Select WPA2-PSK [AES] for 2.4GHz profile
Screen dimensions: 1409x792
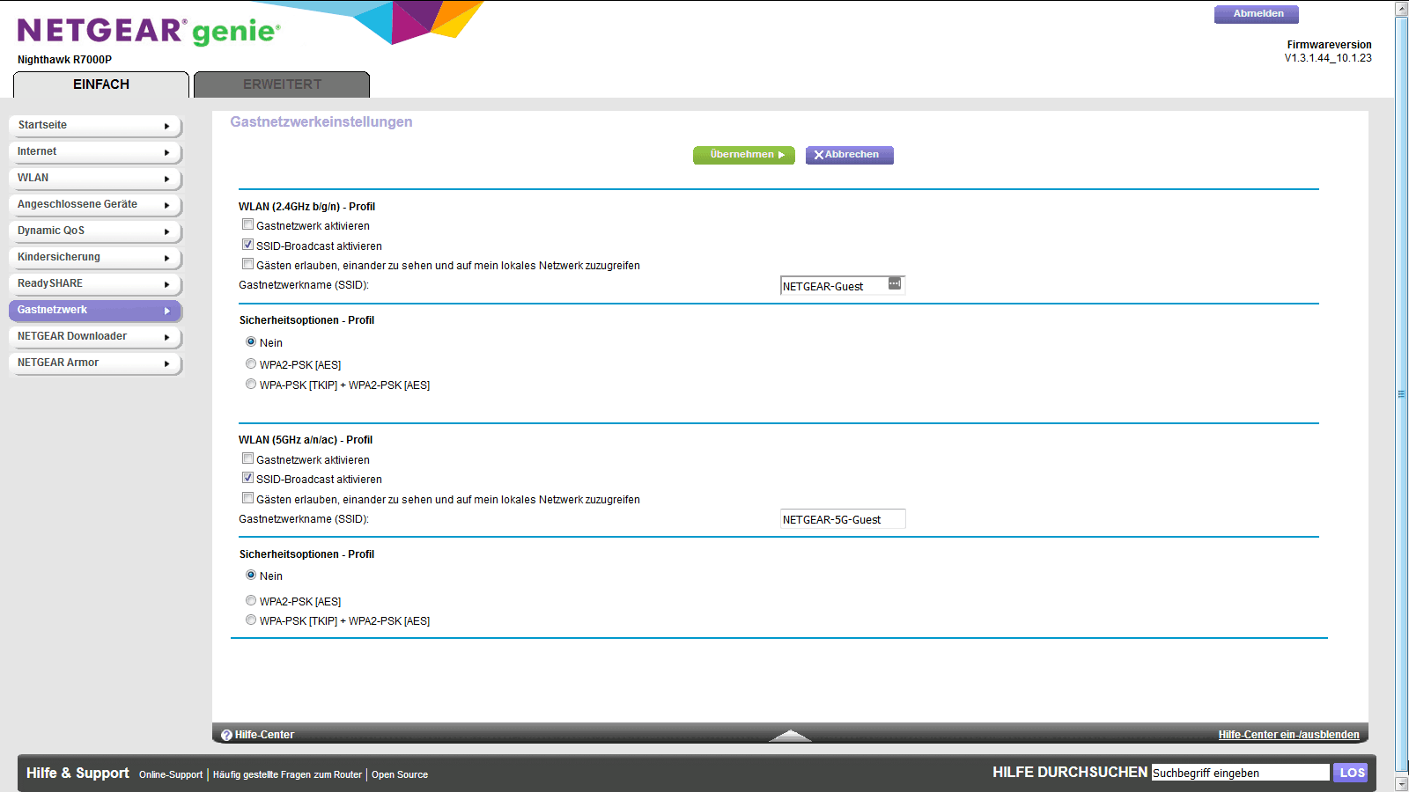[251, 363]
